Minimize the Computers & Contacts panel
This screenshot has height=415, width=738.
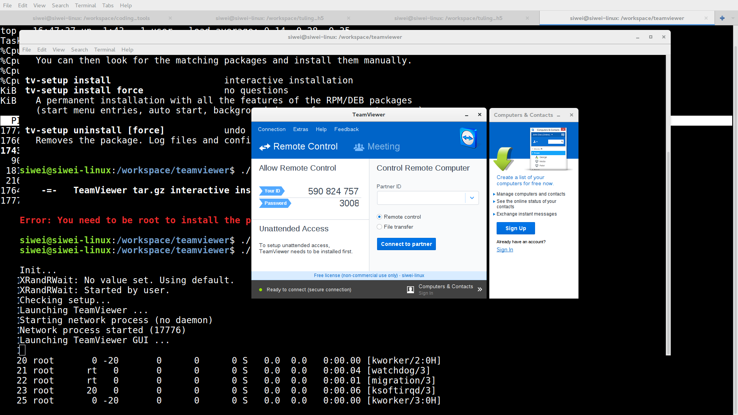[558, 115]
